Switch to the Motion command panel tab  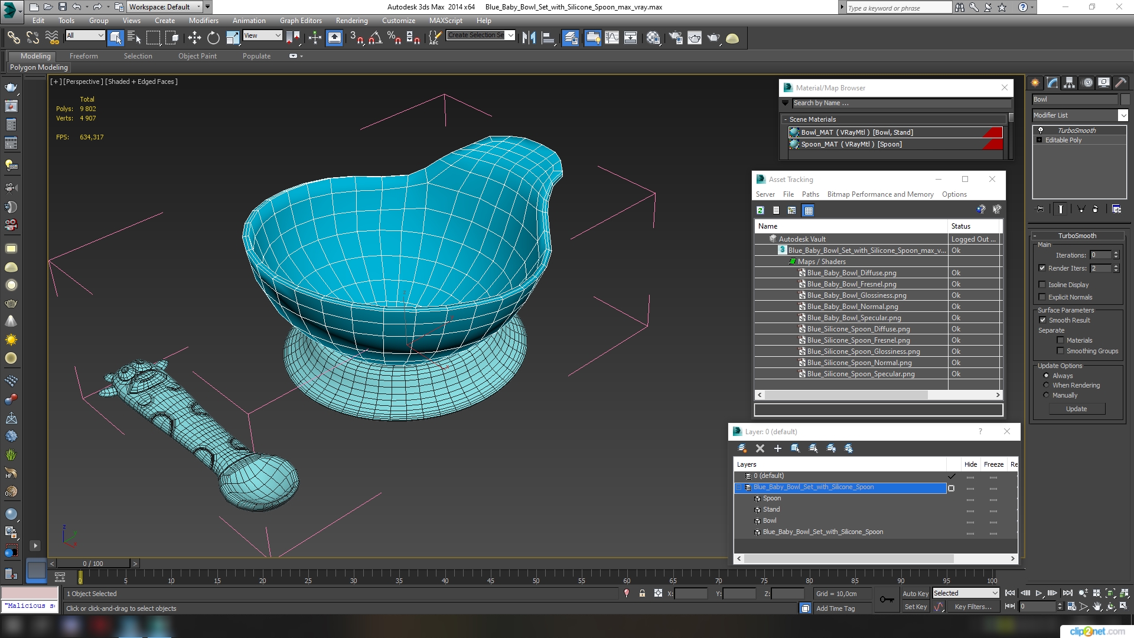click(x=1087, y=83)
